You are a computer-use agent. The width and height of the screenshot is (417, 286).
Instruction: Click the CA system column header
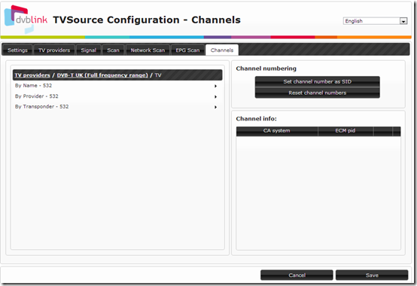277,131
